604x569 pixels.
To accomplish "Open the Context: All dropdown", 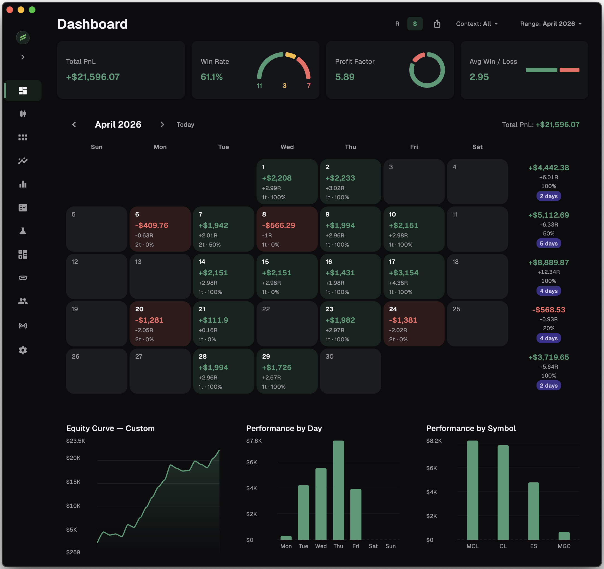I will 477,24.
